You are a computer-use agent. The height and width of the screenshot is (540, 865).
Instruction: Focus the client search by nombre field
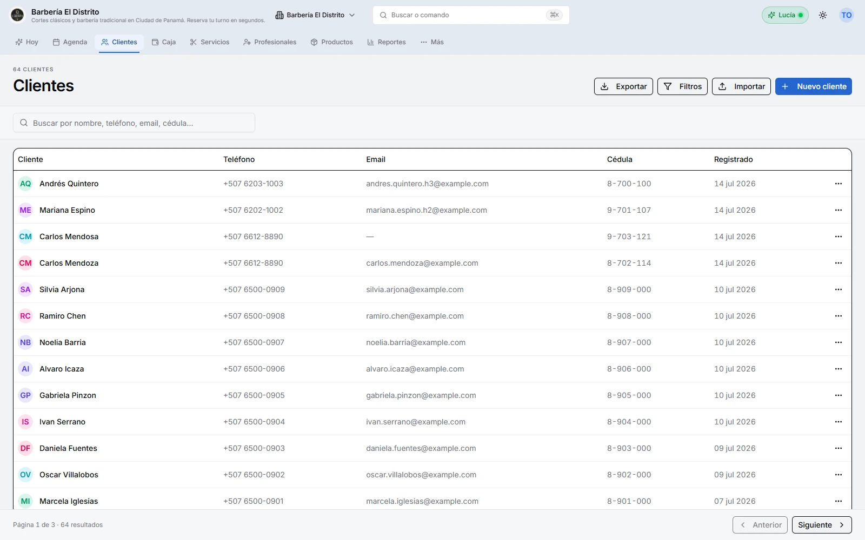tap(134, 123)
